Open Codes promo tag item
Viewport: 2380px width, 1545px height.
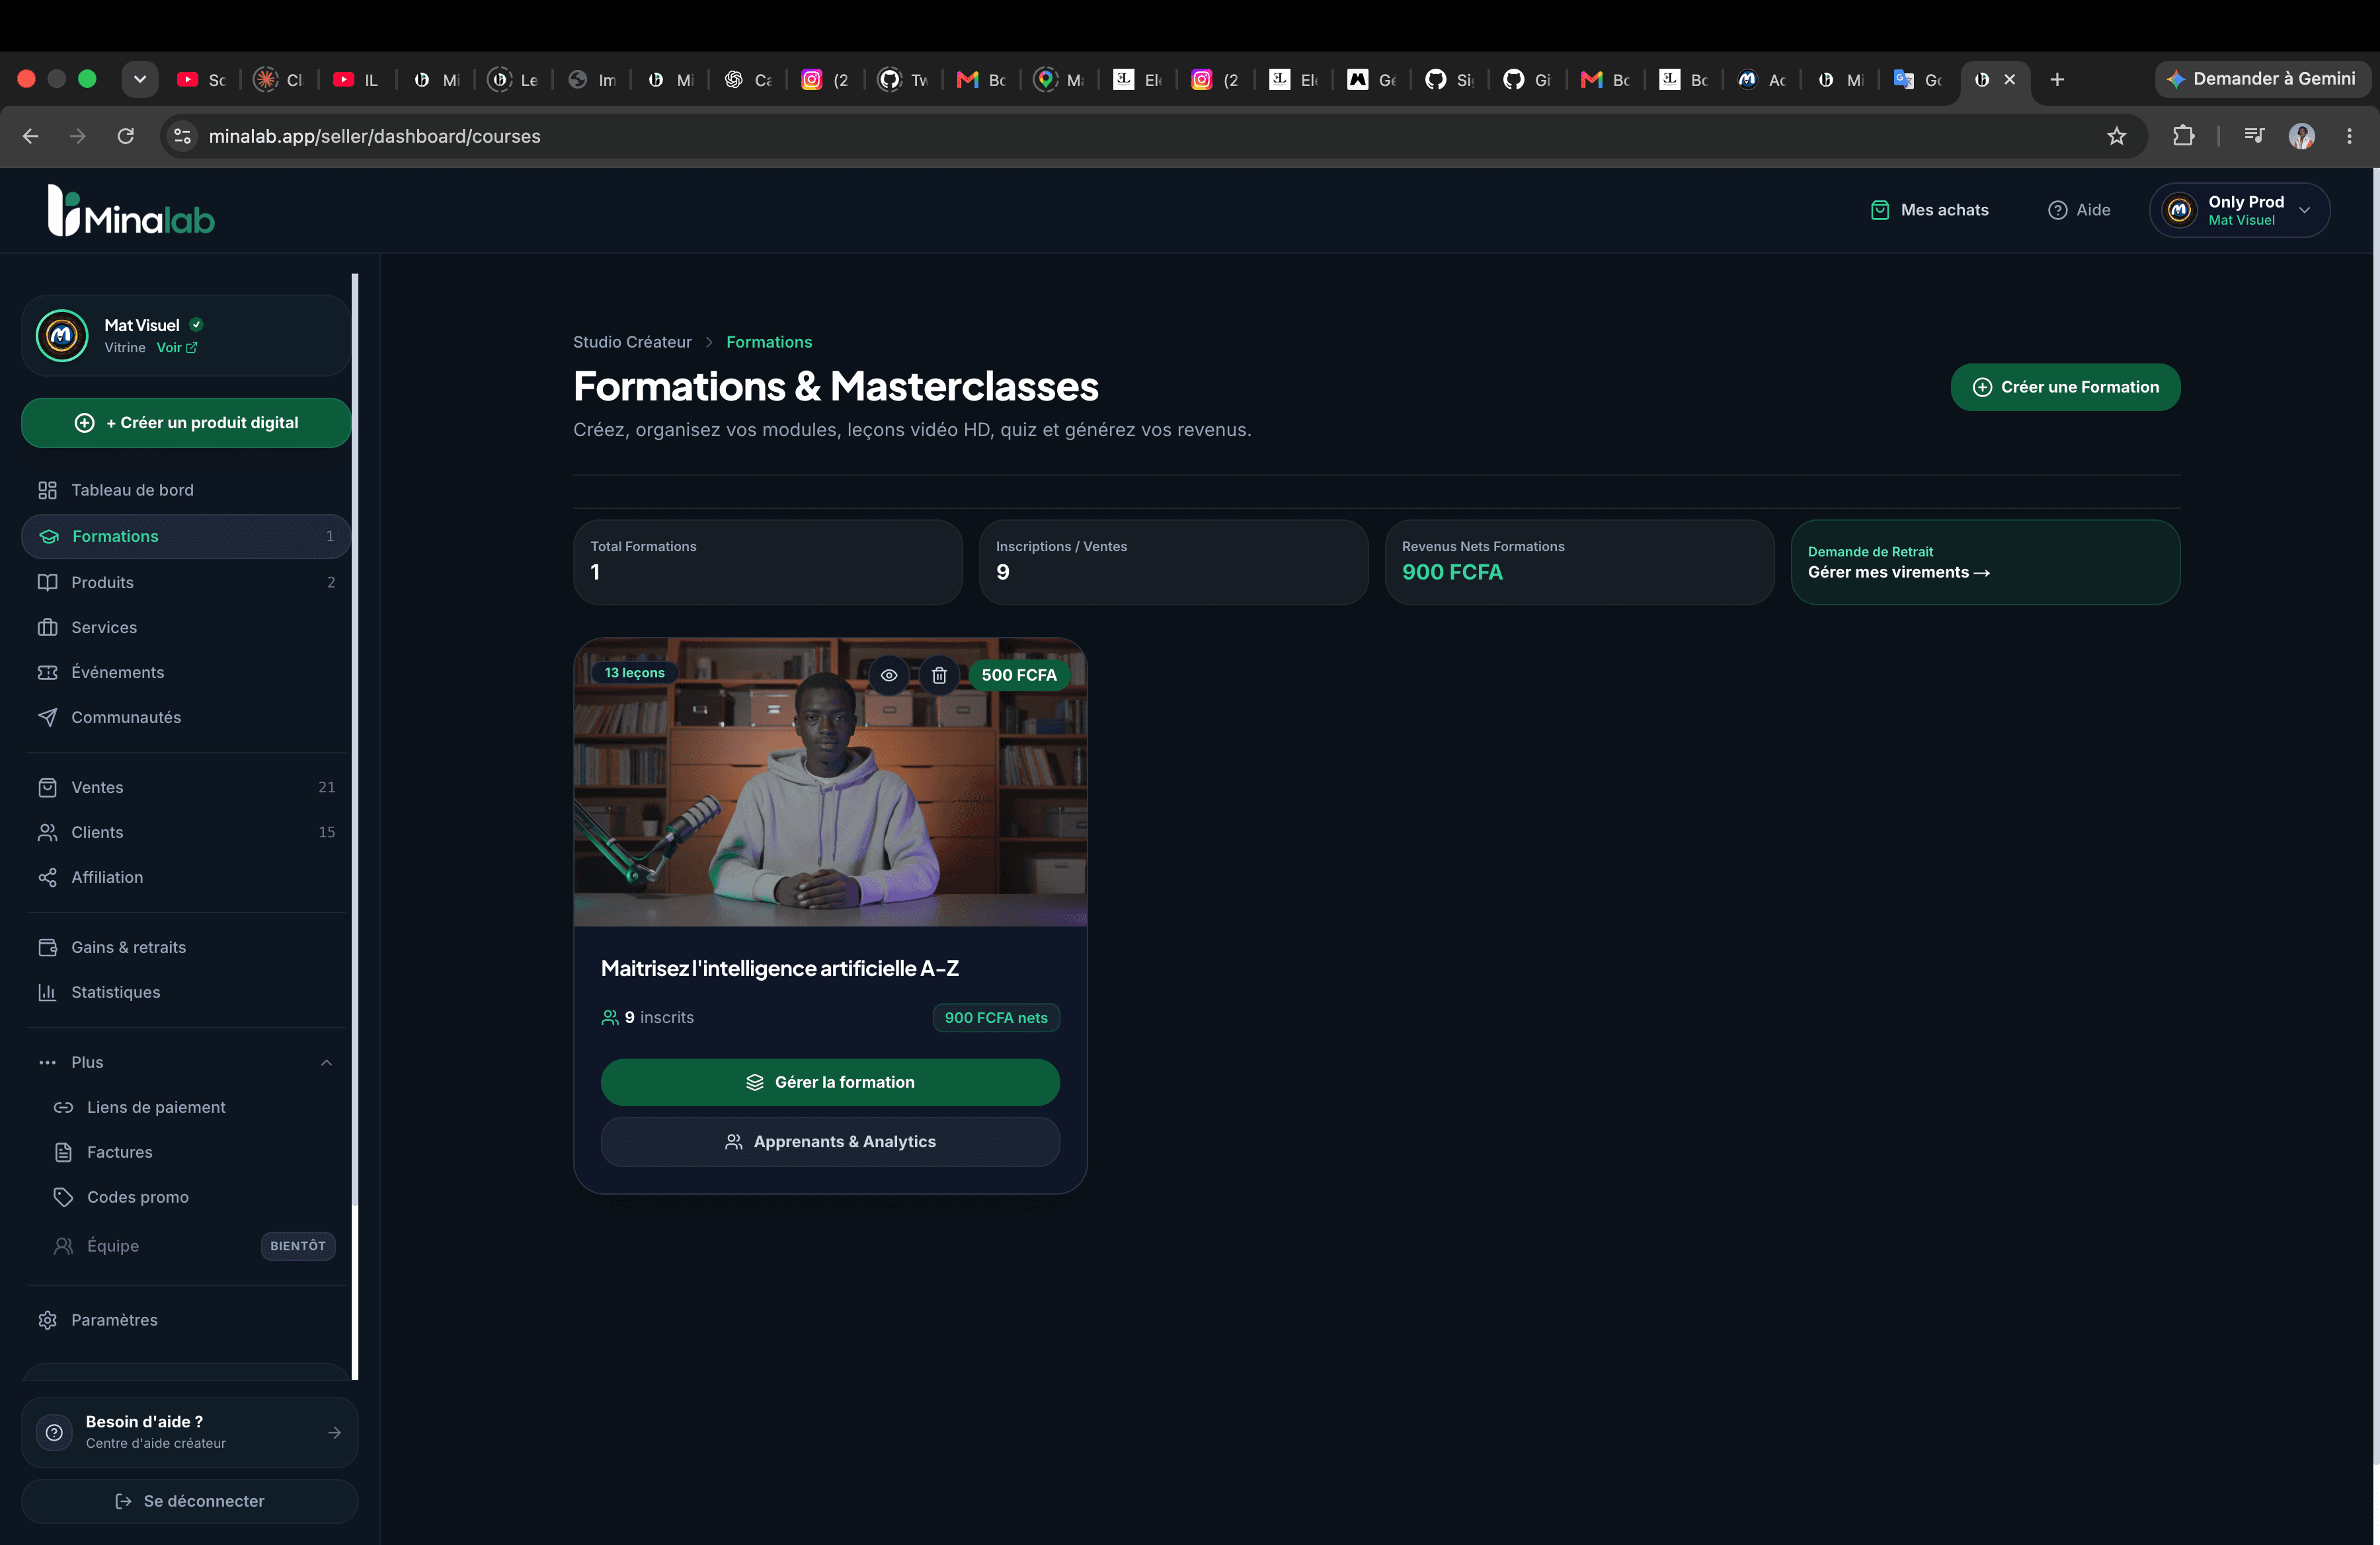(x=194, y=1197)
